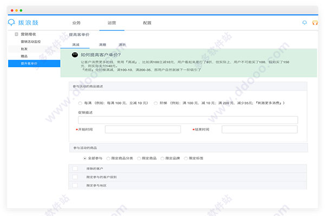Select the 阶梯 radio option

coord(155,103)
